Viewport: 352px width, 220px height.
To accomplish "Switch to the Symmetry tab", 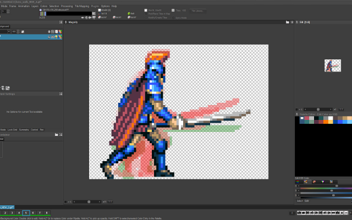I will point(24,130).
